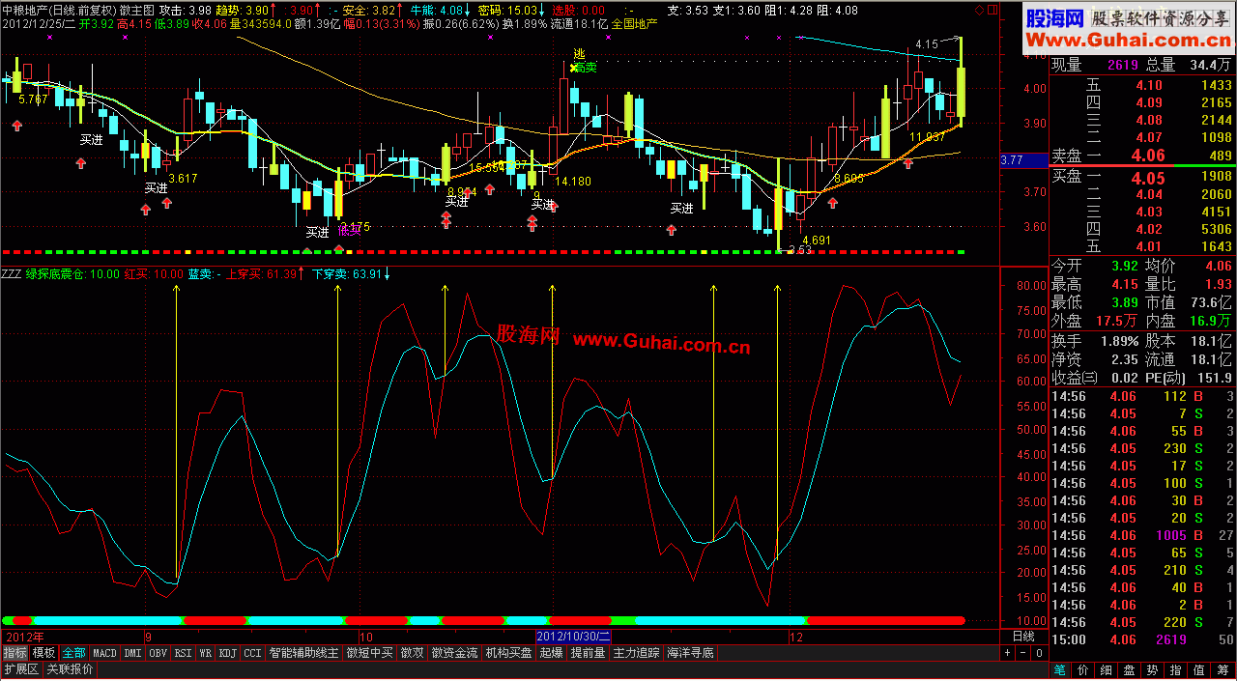Viewport: 1237px width, 681px height.
Task: Click the 今开 3.92 value
Action: pyautogui.click(x=1123, y=266)
